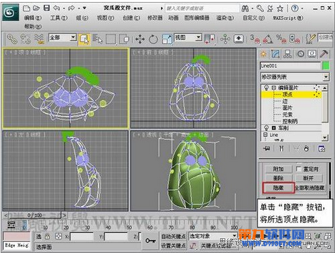Expand the Line entry in modifier stack
The width and height of the screenshot is (335, 253).
[x=265, y=135]
